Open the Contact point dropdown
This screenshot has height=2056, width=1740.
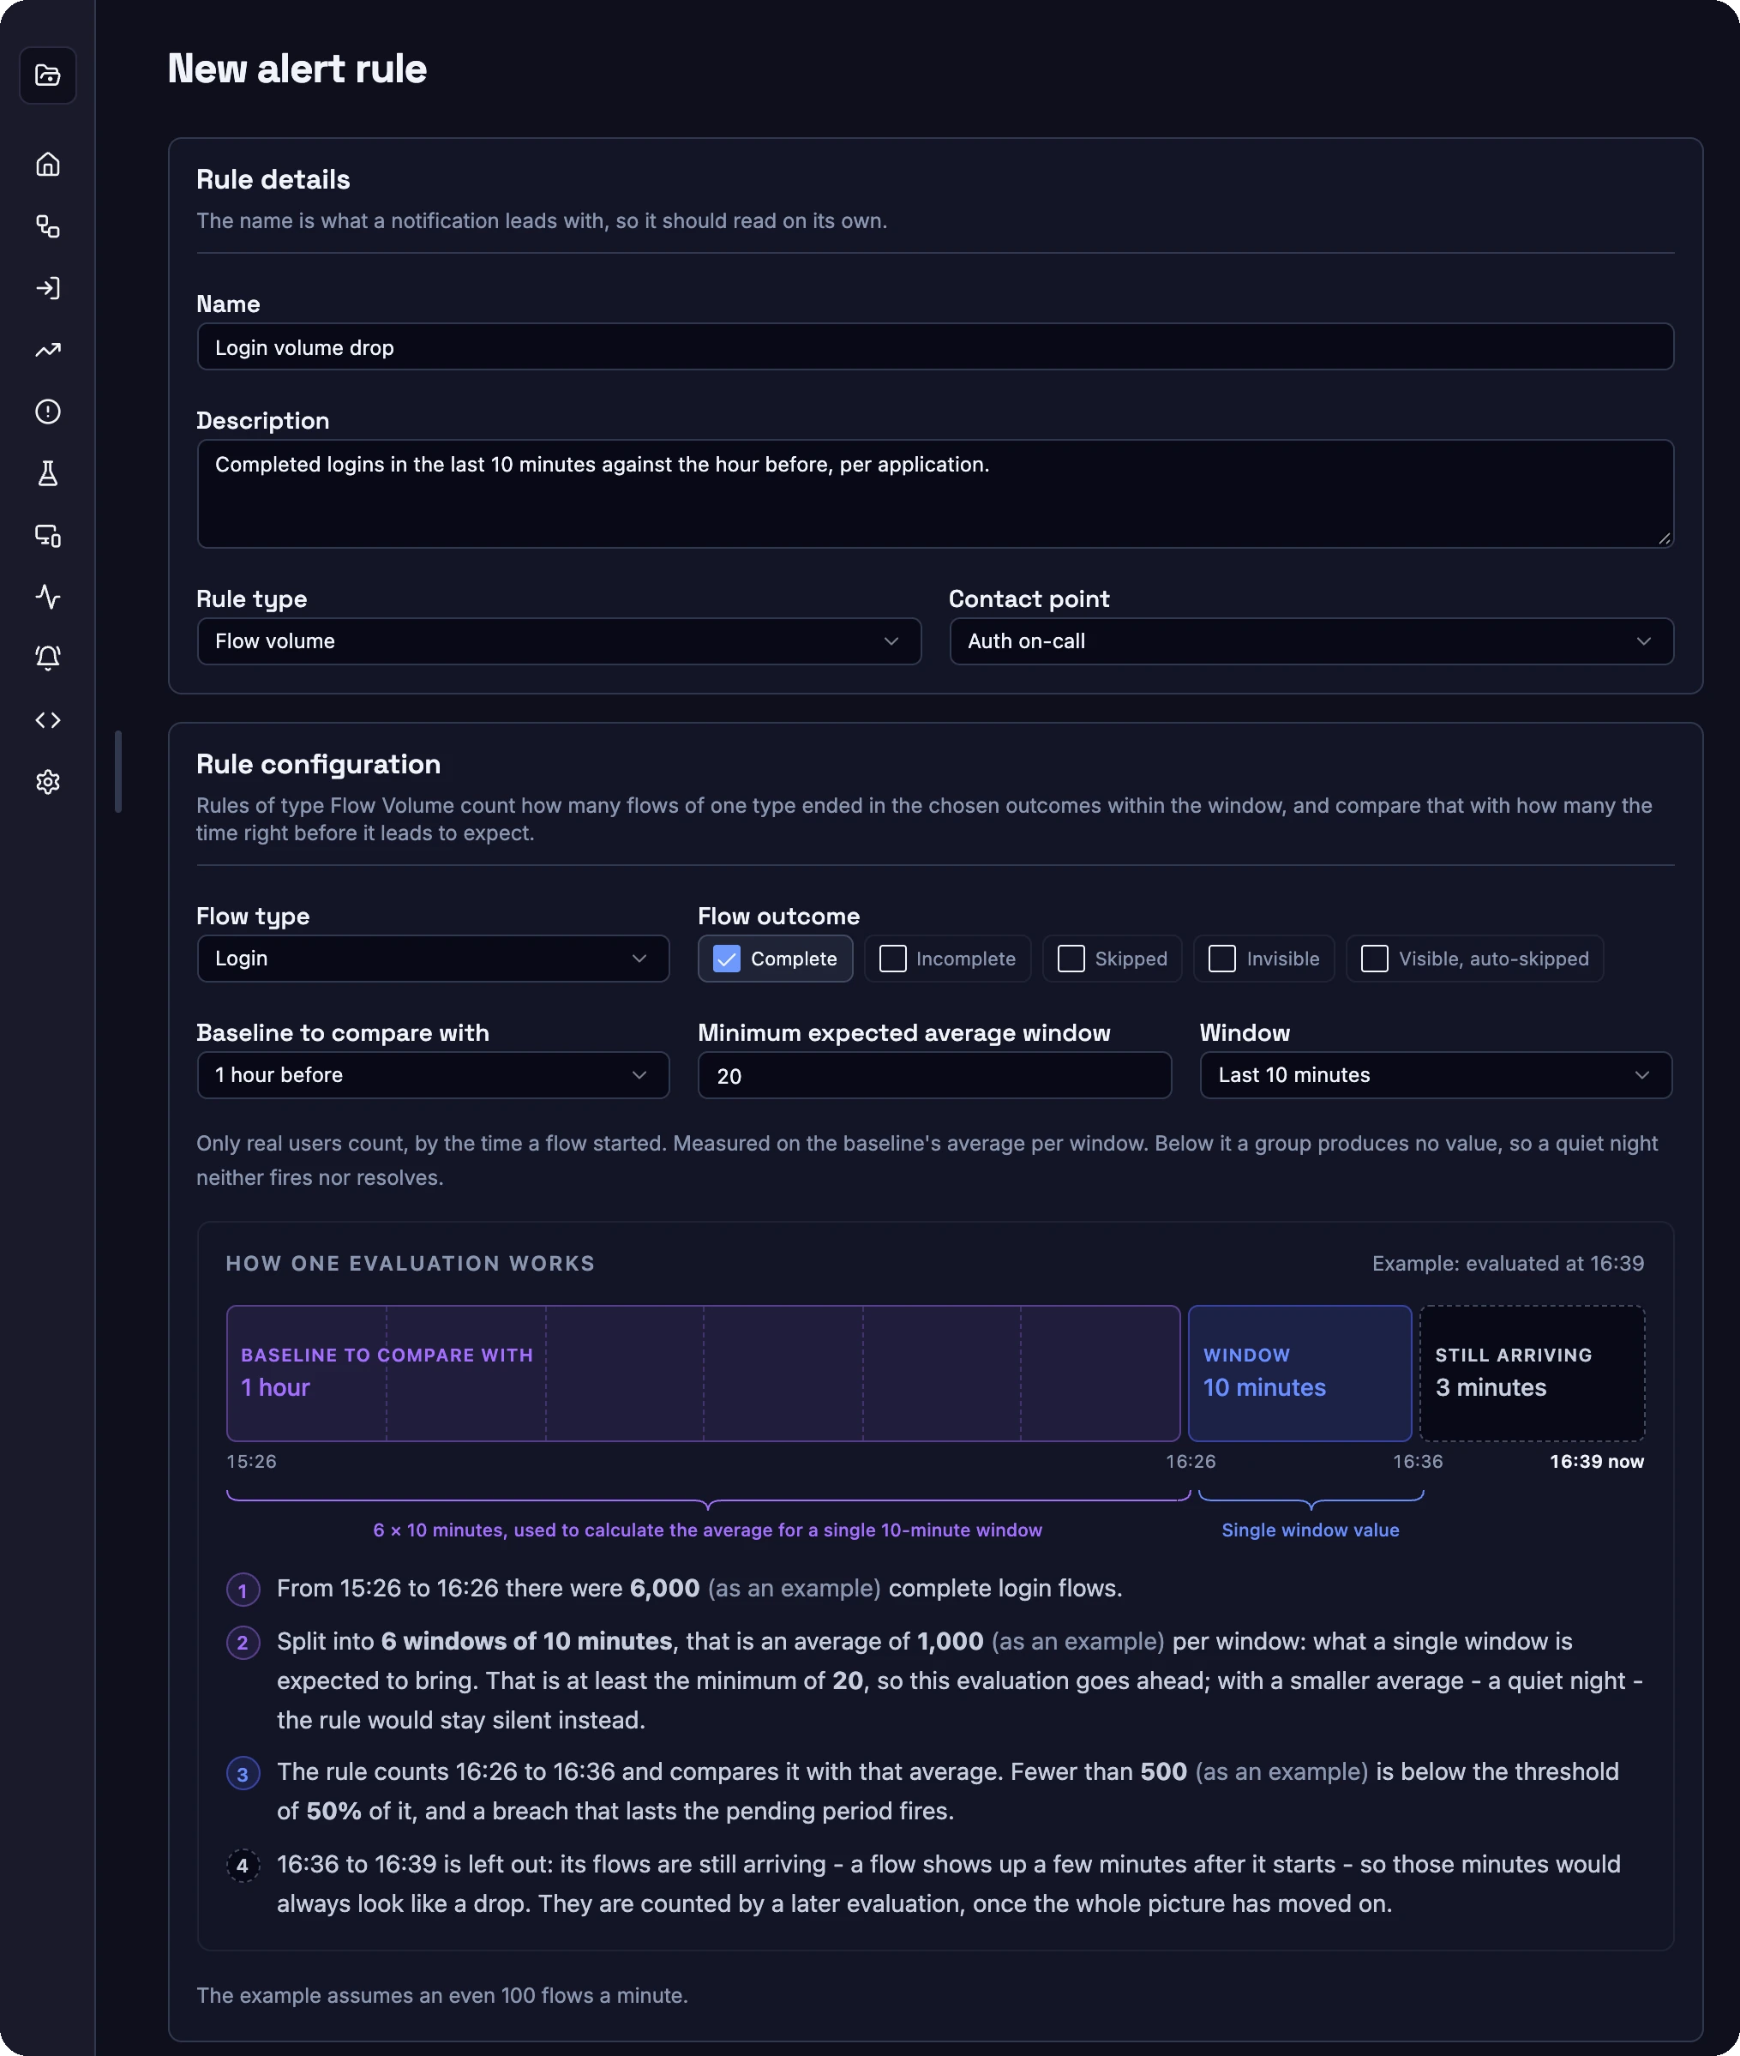[x=1311, y=641]
